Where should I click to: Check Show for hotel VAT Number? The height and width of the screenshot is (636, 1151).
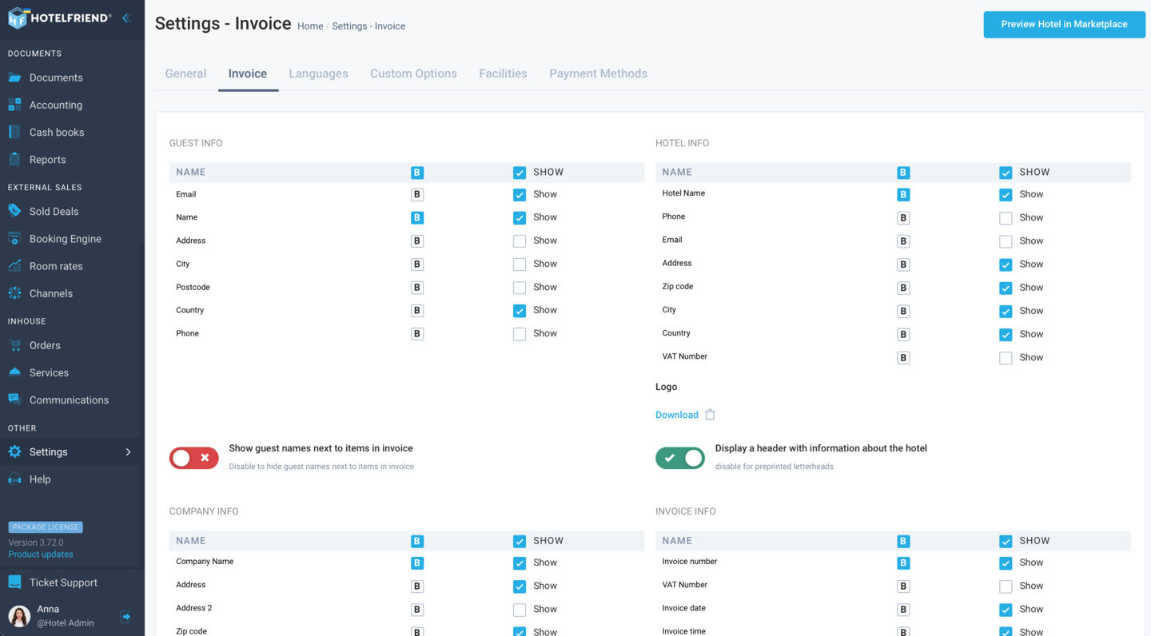tap(1006, 357)
